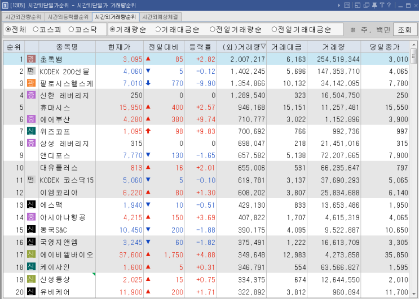
Task: Click the 전일대비 column header
Action: point(164,47)
